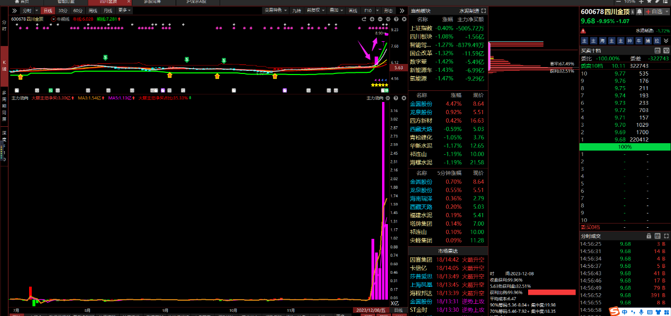Screen dimensions: 671x316
Task: Zoom out K-line chart minus icon
Action: (380, 19)
